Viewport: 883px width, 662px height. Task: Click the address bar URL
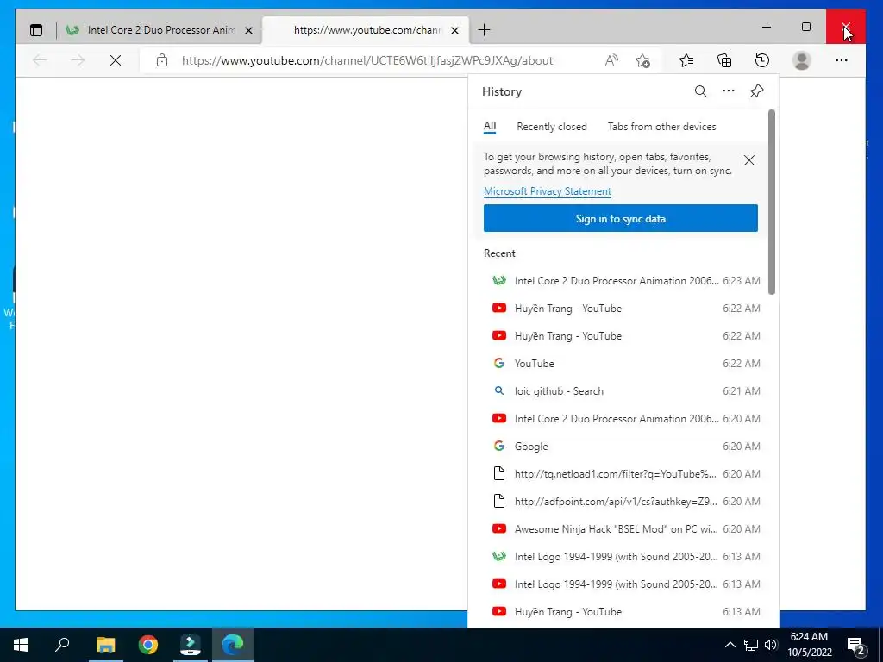point(367,61)
